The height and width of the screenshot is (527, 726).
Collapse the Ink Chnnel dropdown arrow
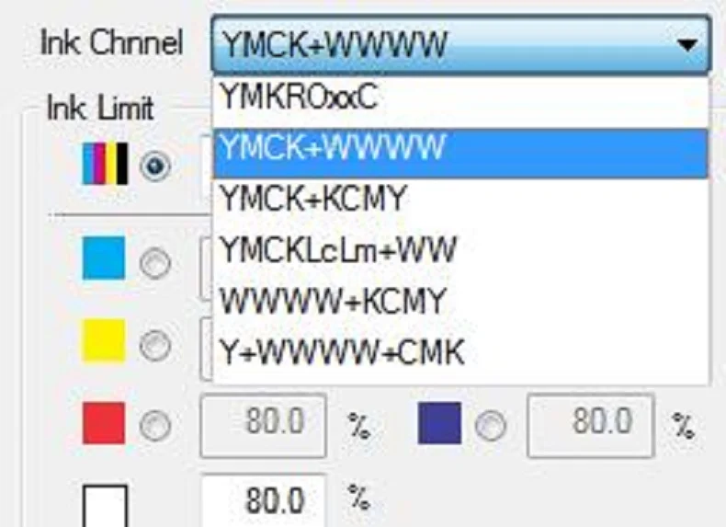687,44
